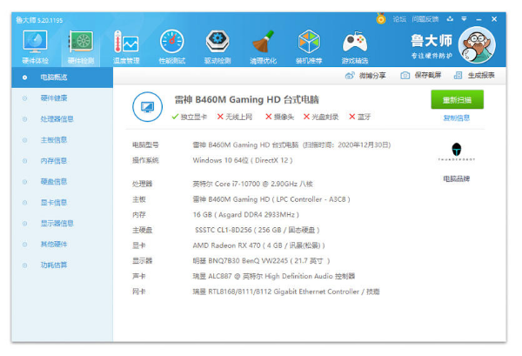Click the Thunderobot brand logo
Image resolution: width=522 pixels, height=356 pixels.
tap(457, 151)
